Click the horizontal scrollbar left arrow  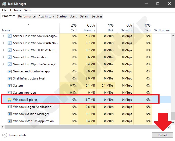[x=3, y=127]
